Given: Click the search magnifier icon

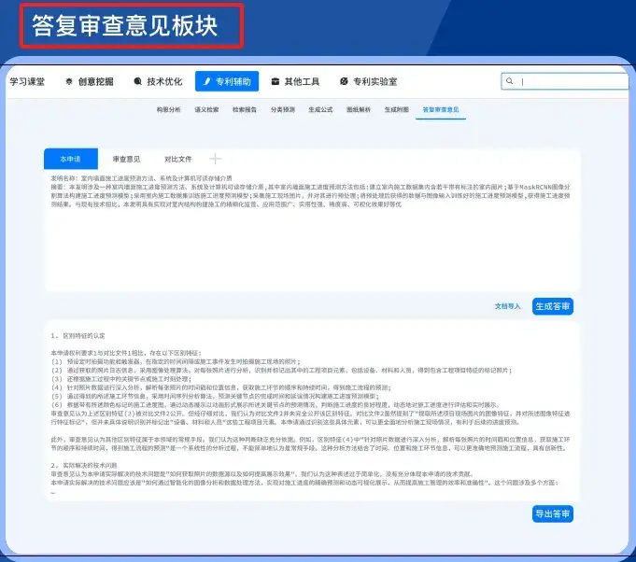Looking at the screenshot, I should 509,81.
